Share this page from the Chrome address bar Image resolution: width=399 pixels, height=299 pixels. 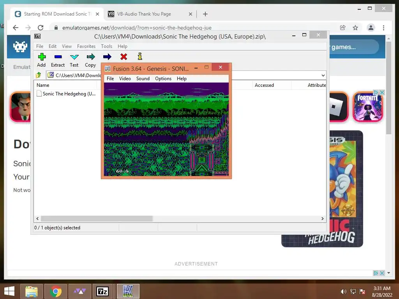[x=343, y=28]
